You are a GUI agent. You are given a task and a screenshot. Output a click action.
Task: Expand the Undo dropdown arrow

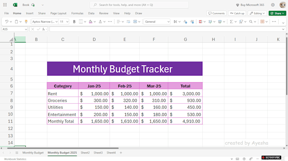[x=11, y=22]
